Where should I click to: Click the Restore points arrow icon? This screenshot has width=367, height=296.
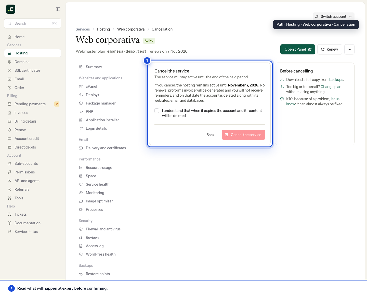tap(81, 274)
